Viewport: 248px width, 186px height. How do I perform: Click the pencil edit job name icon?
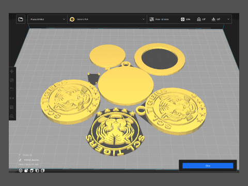(x=20, y=160)
